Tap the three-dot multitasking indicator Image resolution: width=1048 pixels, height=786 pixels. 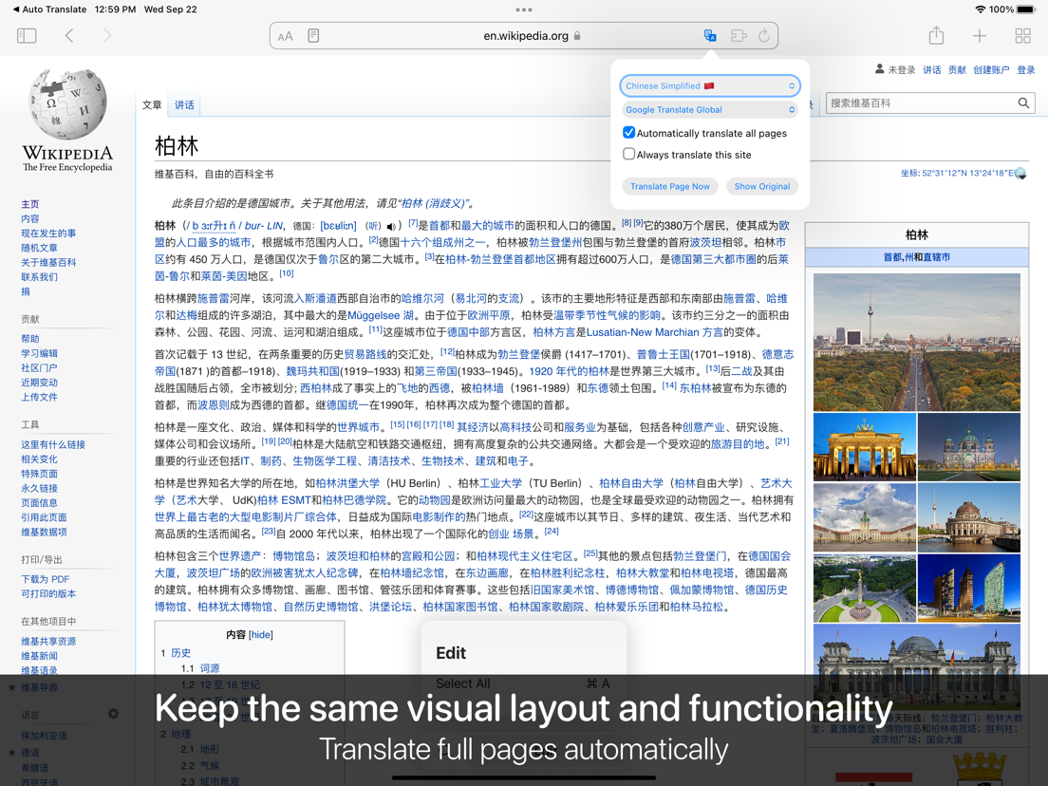(524, 9)
